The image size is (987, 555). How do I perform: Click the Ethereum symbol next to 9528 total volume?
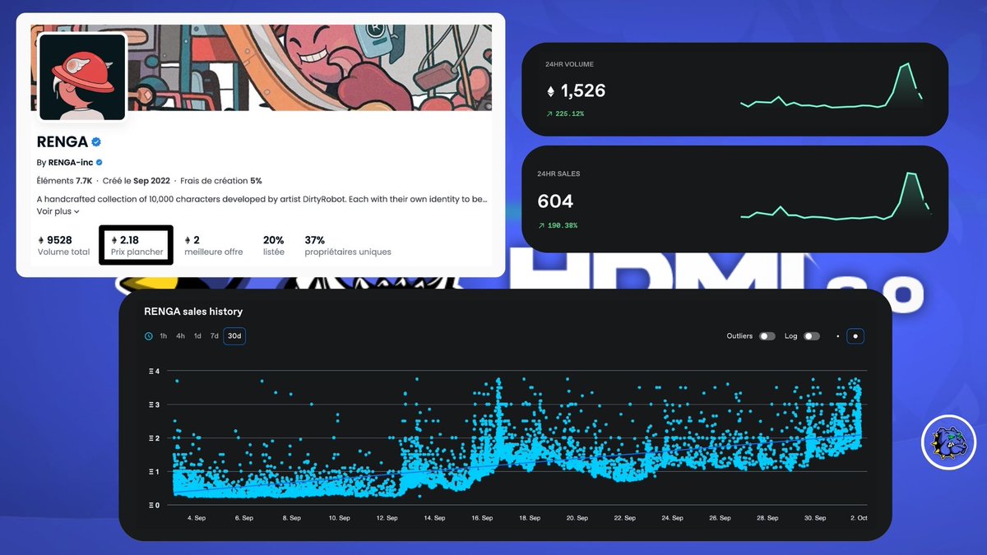point(41,239)
